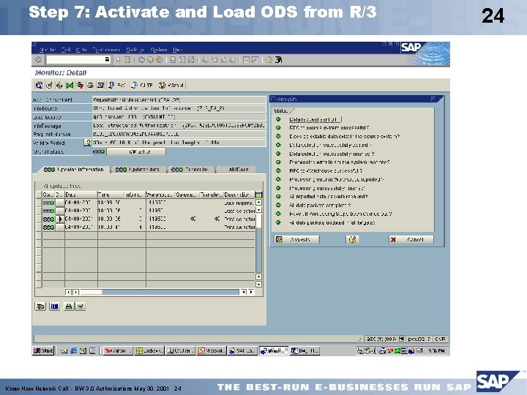Viewport: 527px width, 395px height.
Task: Click the First page icon in toolbar
Action: [205, 60]
